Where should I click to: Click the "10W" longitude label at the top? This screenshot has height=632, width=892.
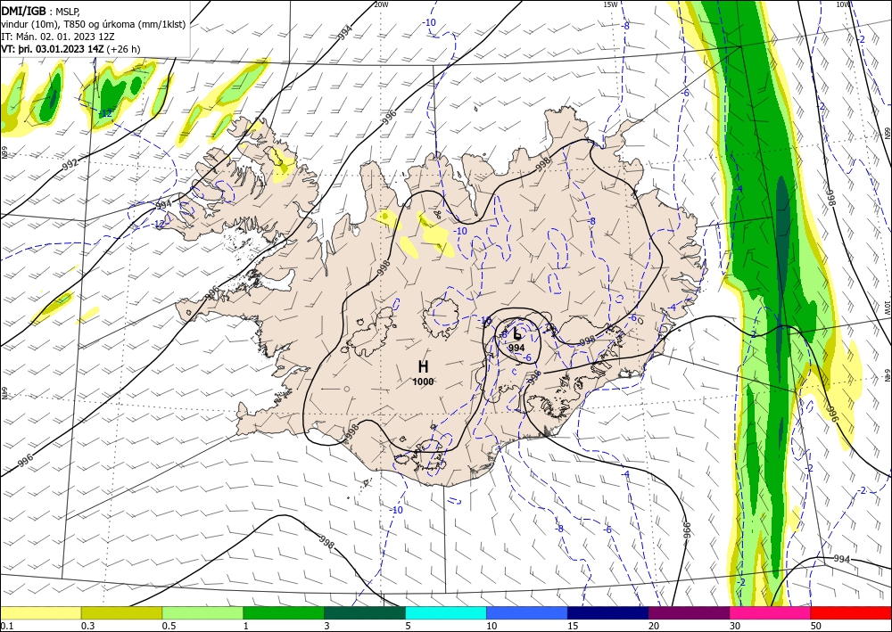(843, 4)
